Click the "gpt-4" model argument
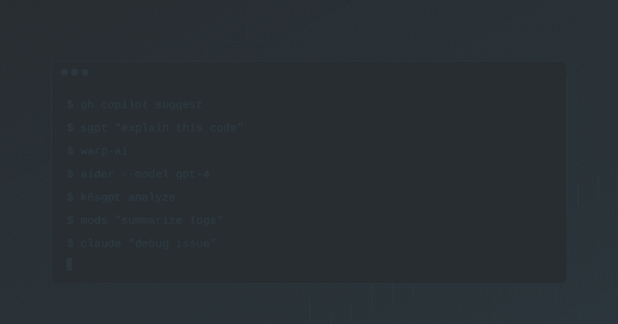The height and width of the screenshot is (324, 618). coord(192,174)
